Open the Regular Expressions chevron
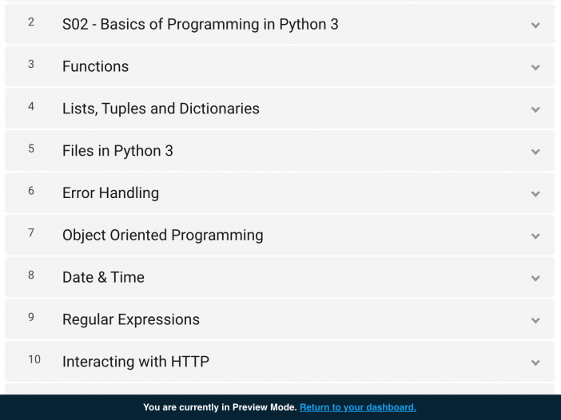The width and height of the screenshot is (561, 420). click(x=535, y=320)
